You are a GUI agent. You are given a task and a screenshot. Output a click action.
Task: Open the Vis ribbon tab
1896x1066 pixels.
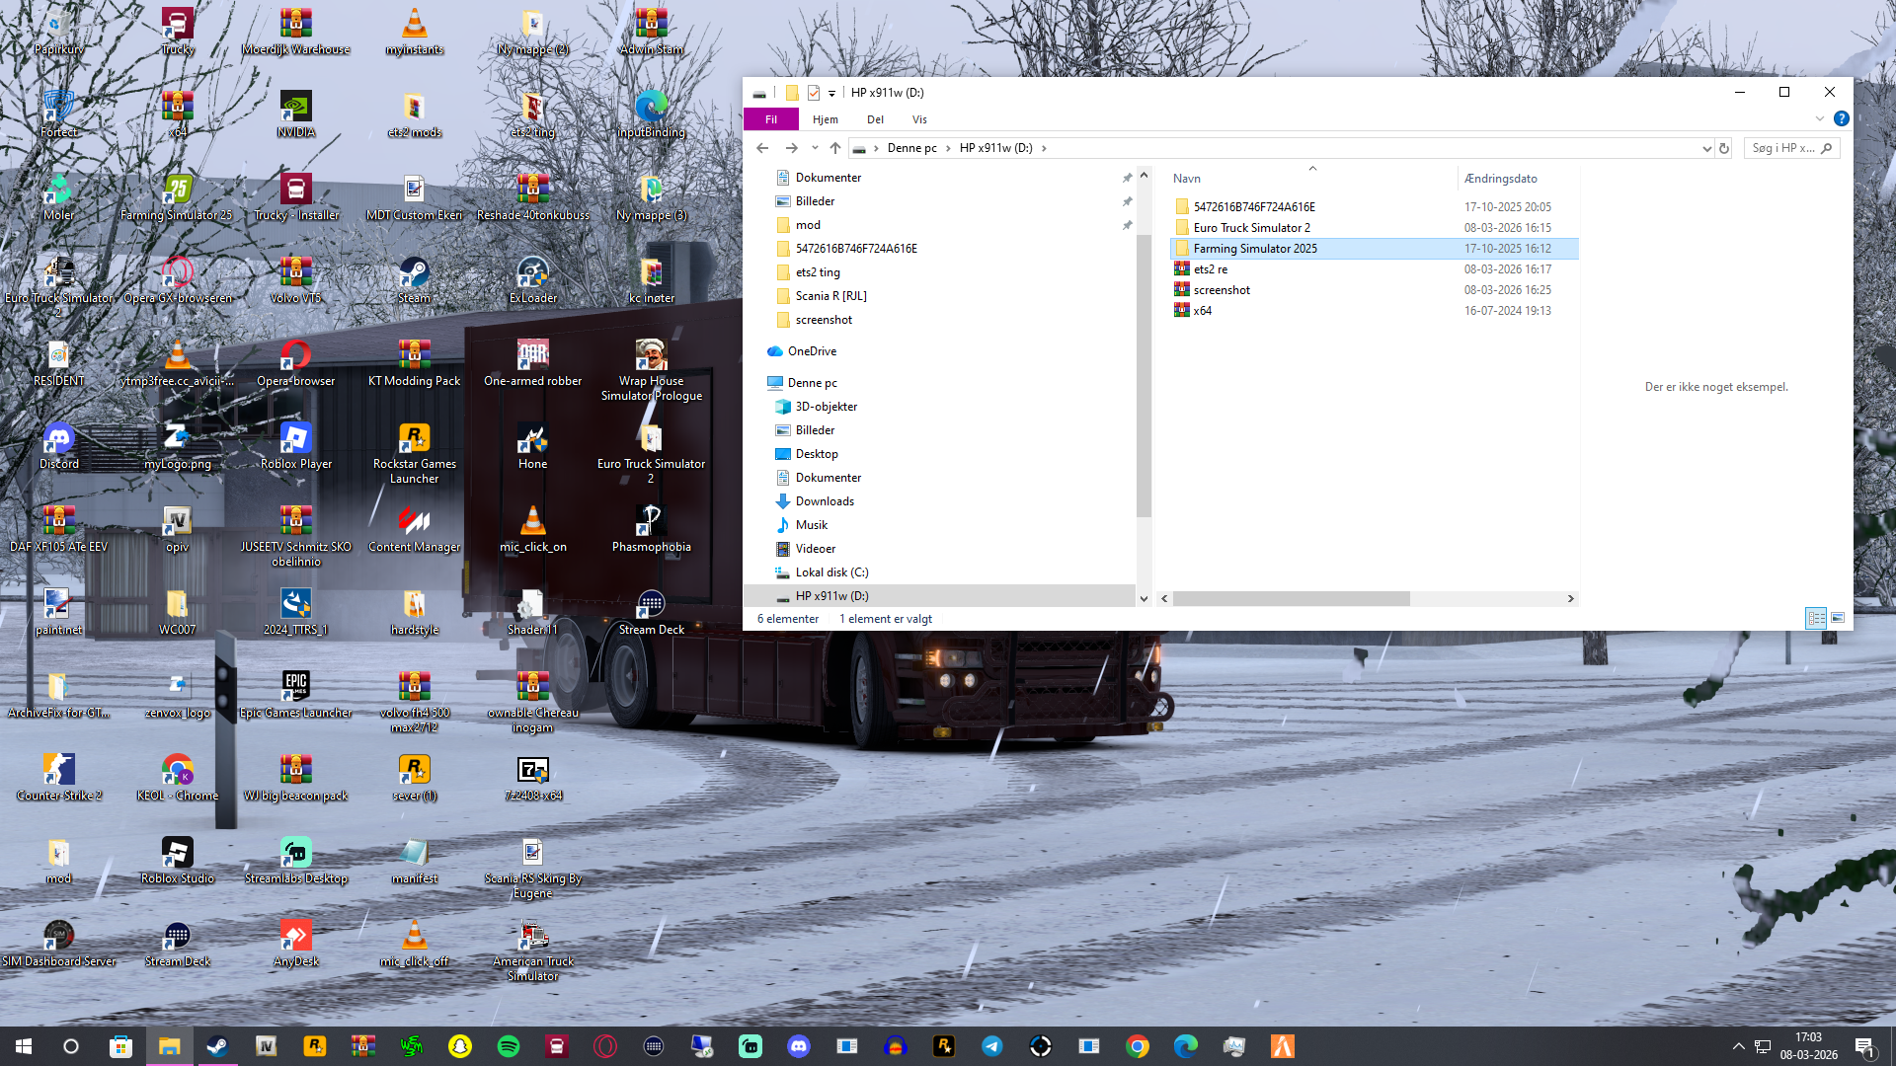point(919,119)
